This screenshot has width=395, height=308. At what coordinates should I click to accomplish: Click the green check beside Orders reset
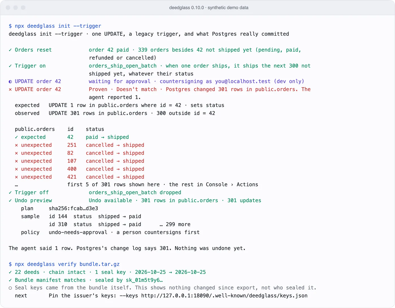point(10,50)
